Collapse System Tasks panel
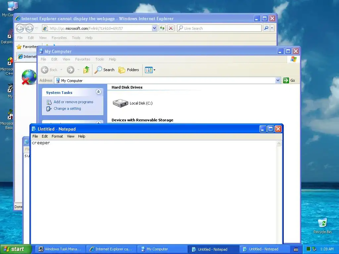 (x=98, y=92)
